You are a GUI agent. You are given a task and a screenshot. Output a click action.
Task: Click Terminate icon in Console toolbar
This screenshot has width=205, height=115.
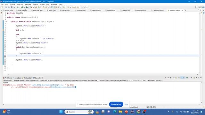coord(166,78)
